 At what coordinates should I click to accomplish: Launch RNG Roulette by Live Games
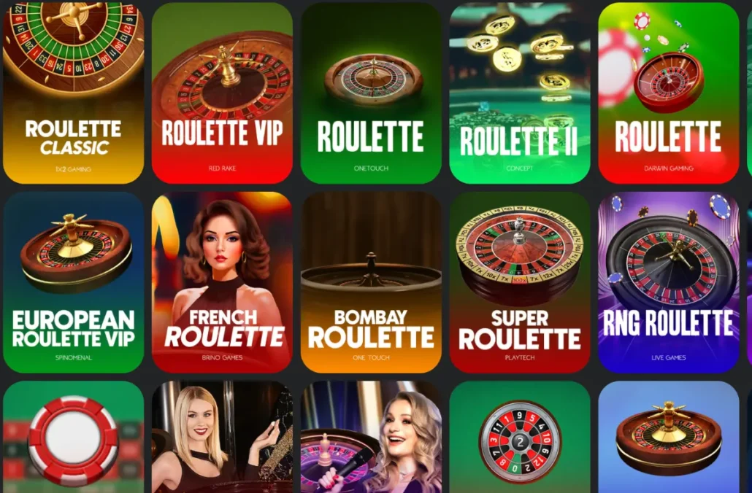[x=669, y=282]
